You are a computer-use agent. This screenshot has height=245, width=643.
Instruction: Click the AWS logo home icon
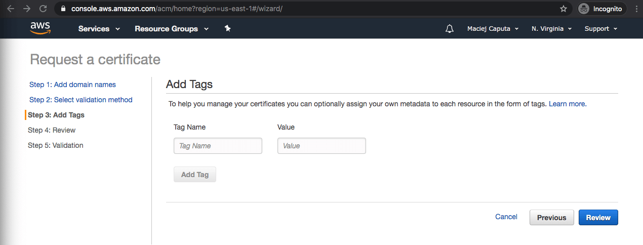tap(40, 28)
